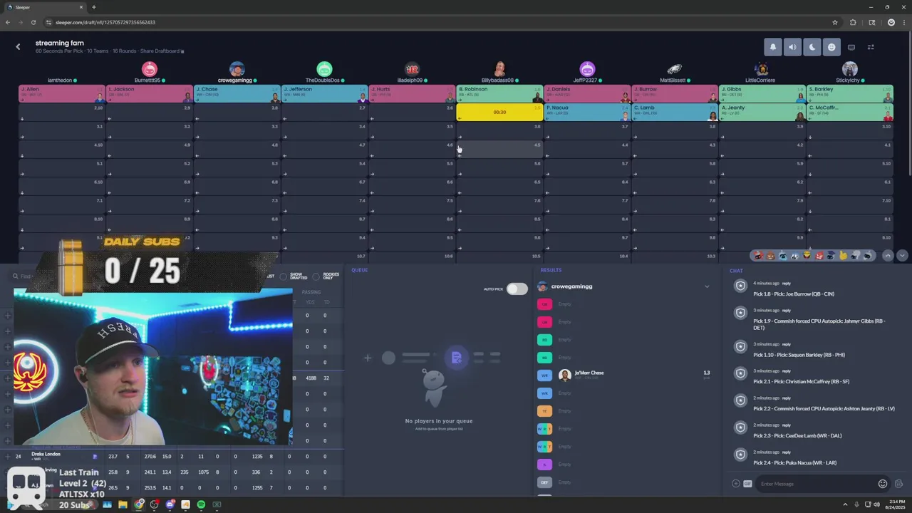This screenshot has height=513, width=912.
Task: Open StickyIchy team avatar
Action: click(849, 68)
